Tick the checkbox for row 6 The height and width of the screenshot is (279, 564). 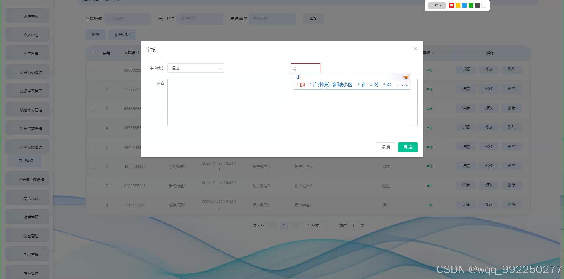coord(93,166)
